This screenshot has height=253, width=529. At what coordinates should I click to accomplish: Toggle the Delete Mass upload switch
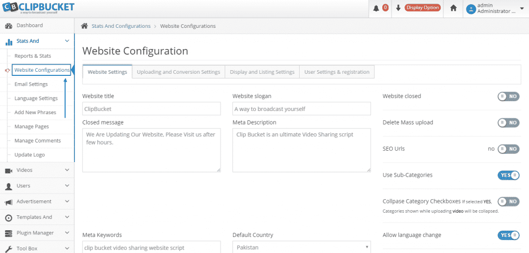click(x=508, y=122)
